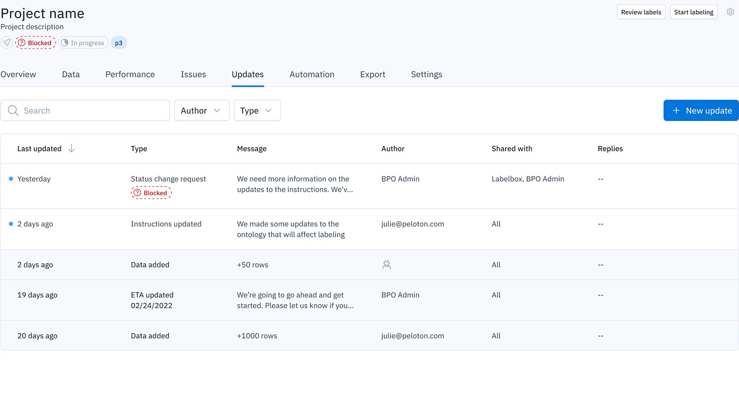Click the p3 priority badge
Image resolution: width=739 pixels, height=415 pixels.
[x=119, y=43]
